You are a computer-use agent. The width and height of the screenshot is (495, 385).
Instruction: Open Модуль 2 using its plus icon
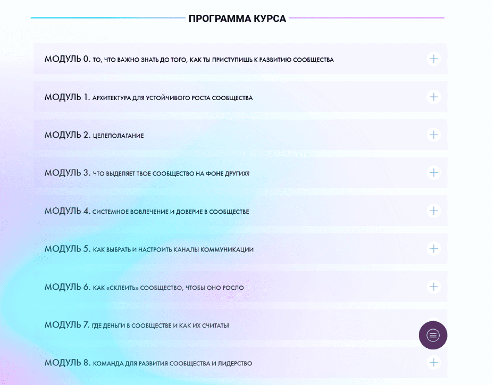[x=434, y=135]
